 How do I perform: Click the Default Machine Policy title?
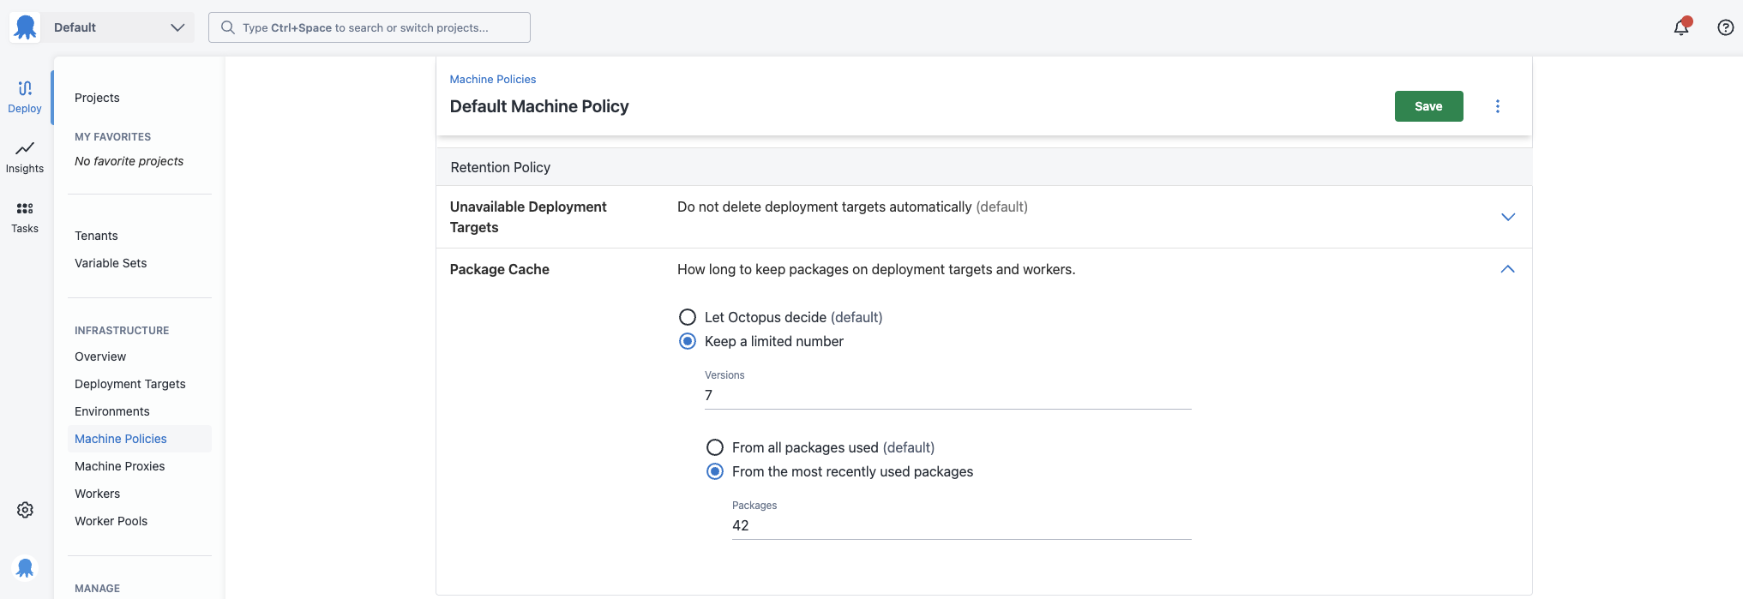click(x=539, y=106)
